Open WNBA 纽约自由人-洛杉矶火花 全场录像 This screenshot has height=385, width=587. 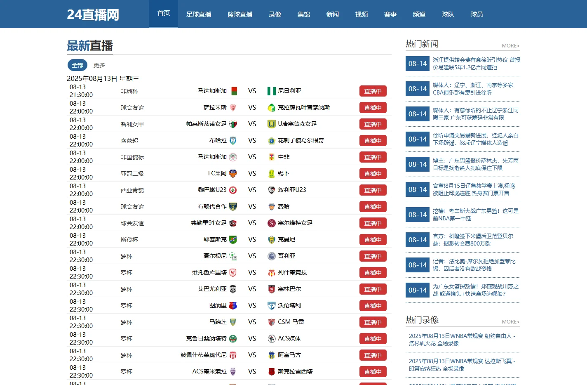click(463, 340)
